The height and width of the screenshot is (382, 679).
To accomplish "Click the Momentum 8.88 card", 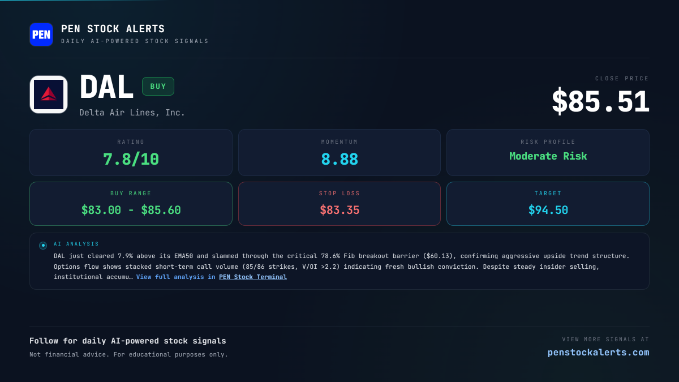I will click(x=339, y=153).
